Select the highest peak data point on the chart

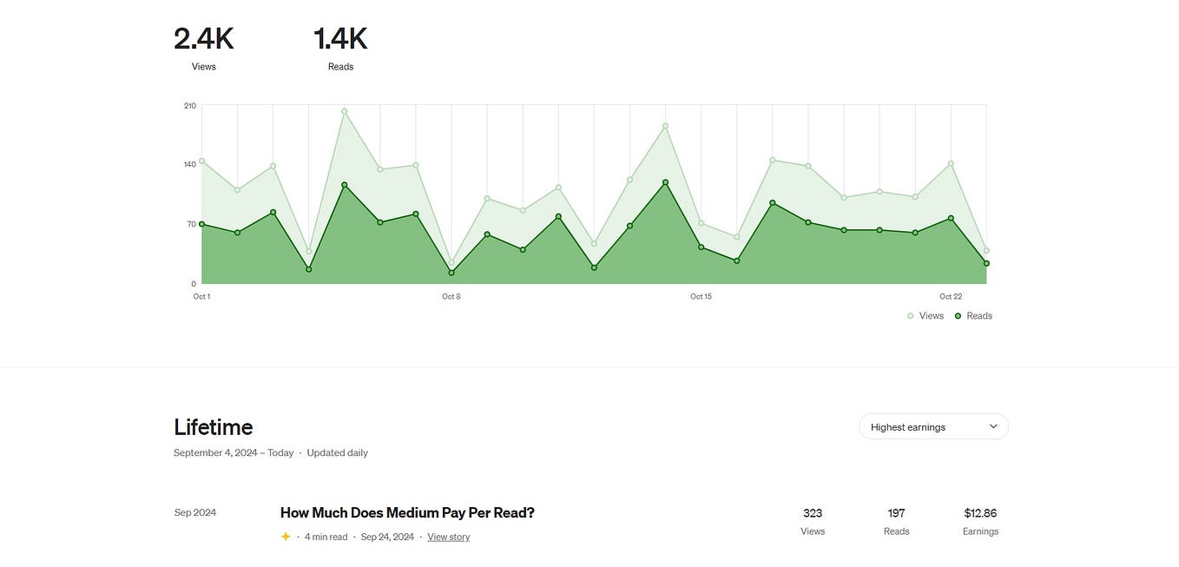[x=343, y=111]
